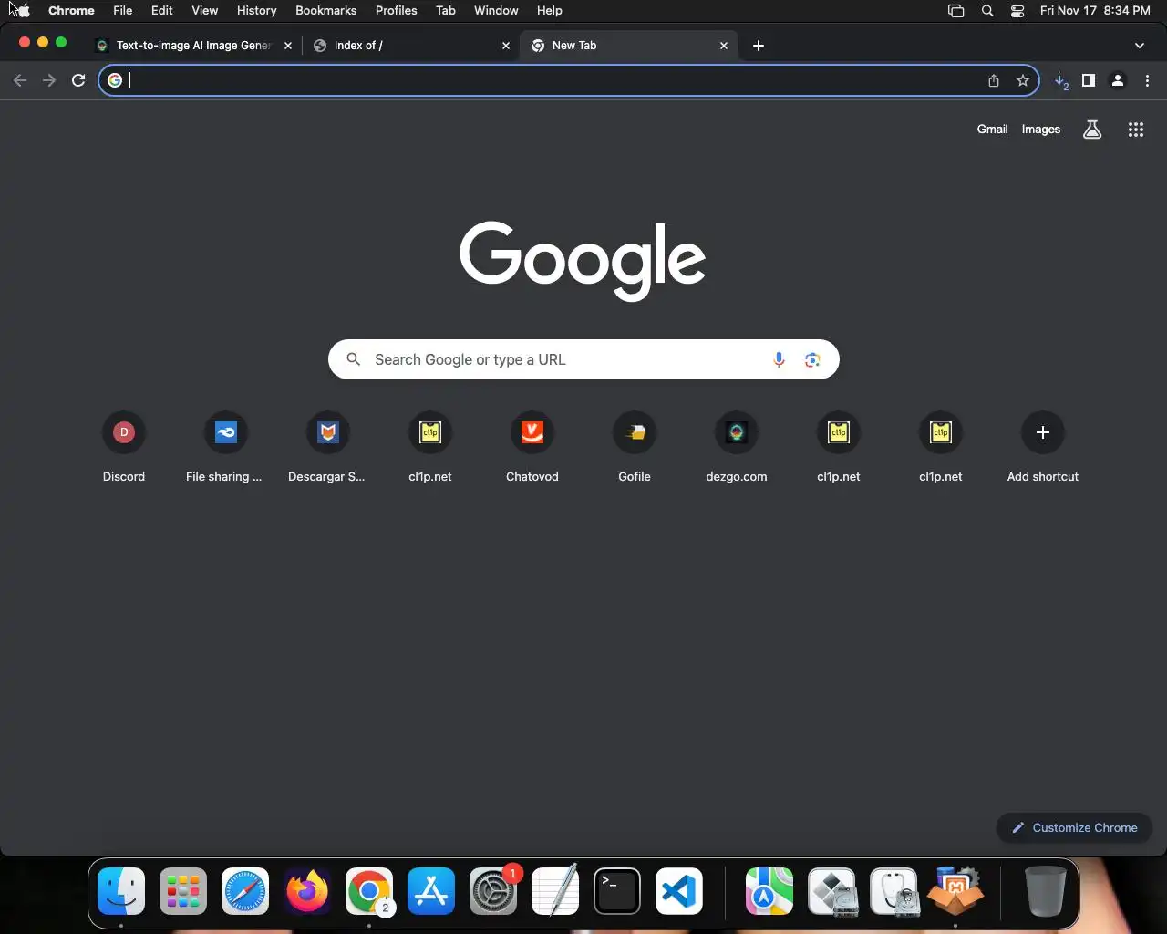Switch to Text-to-image AI Image Generator tab

tap(193, 45)
